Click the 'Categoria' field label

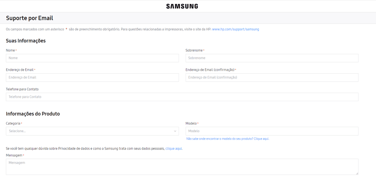13,123
